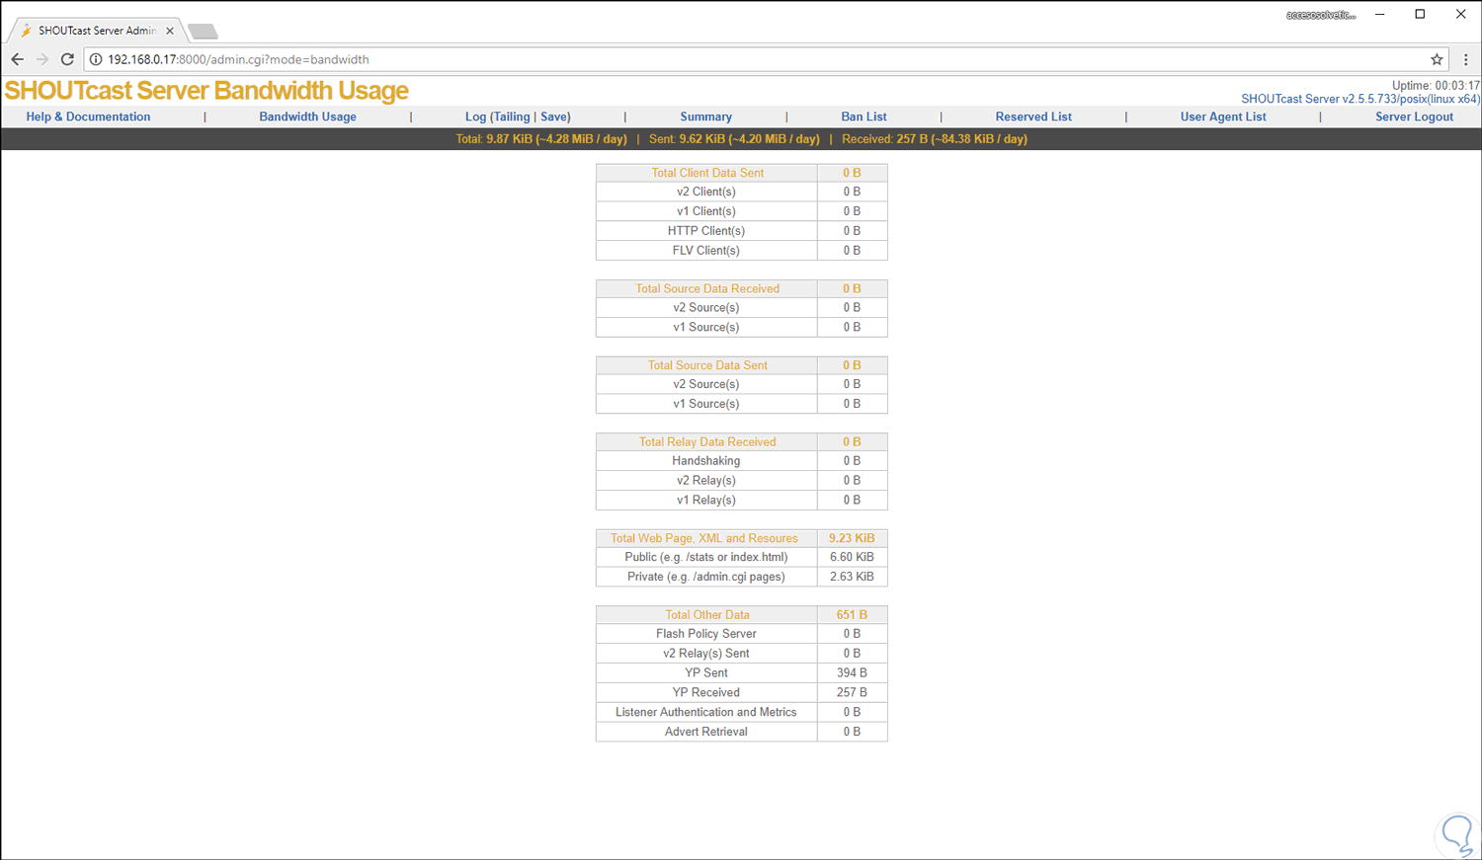Minimize the Chrome window
1482x860 pixels.
click(x=1379, y=14)
